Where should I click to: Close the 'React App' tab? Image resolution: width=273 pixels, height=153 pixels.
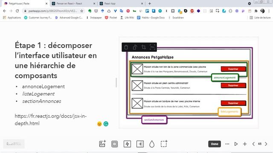tap(142, 3)
